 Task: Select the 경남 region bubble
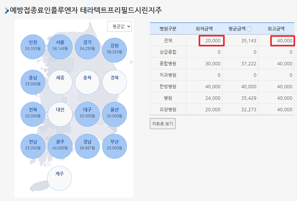click(x=87, y=146)
